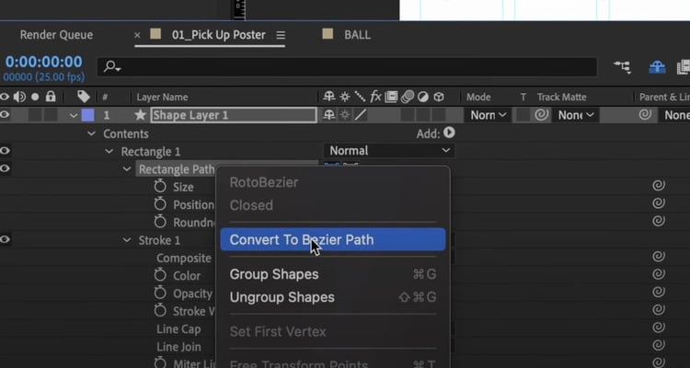Viewport: 690px width, 368px height.
Task: Close the 01_Pick Up Poster tab
Action: coord(137,35)
